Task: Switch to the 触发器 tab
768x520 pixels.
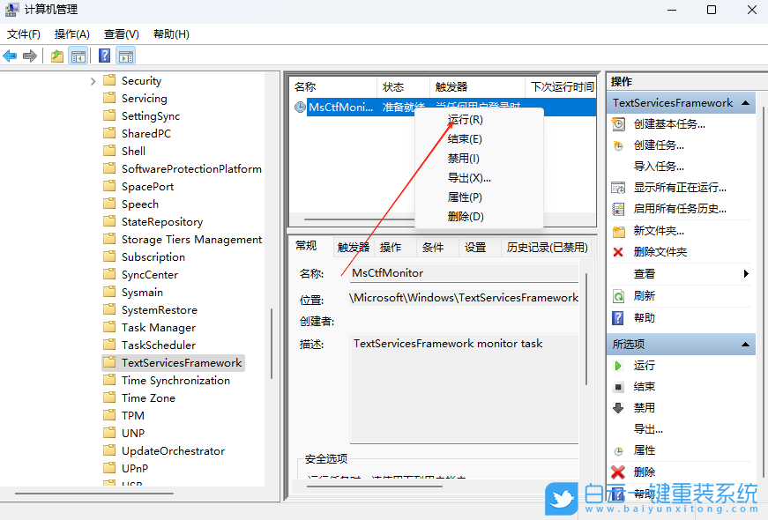Action: coord(352,246)
